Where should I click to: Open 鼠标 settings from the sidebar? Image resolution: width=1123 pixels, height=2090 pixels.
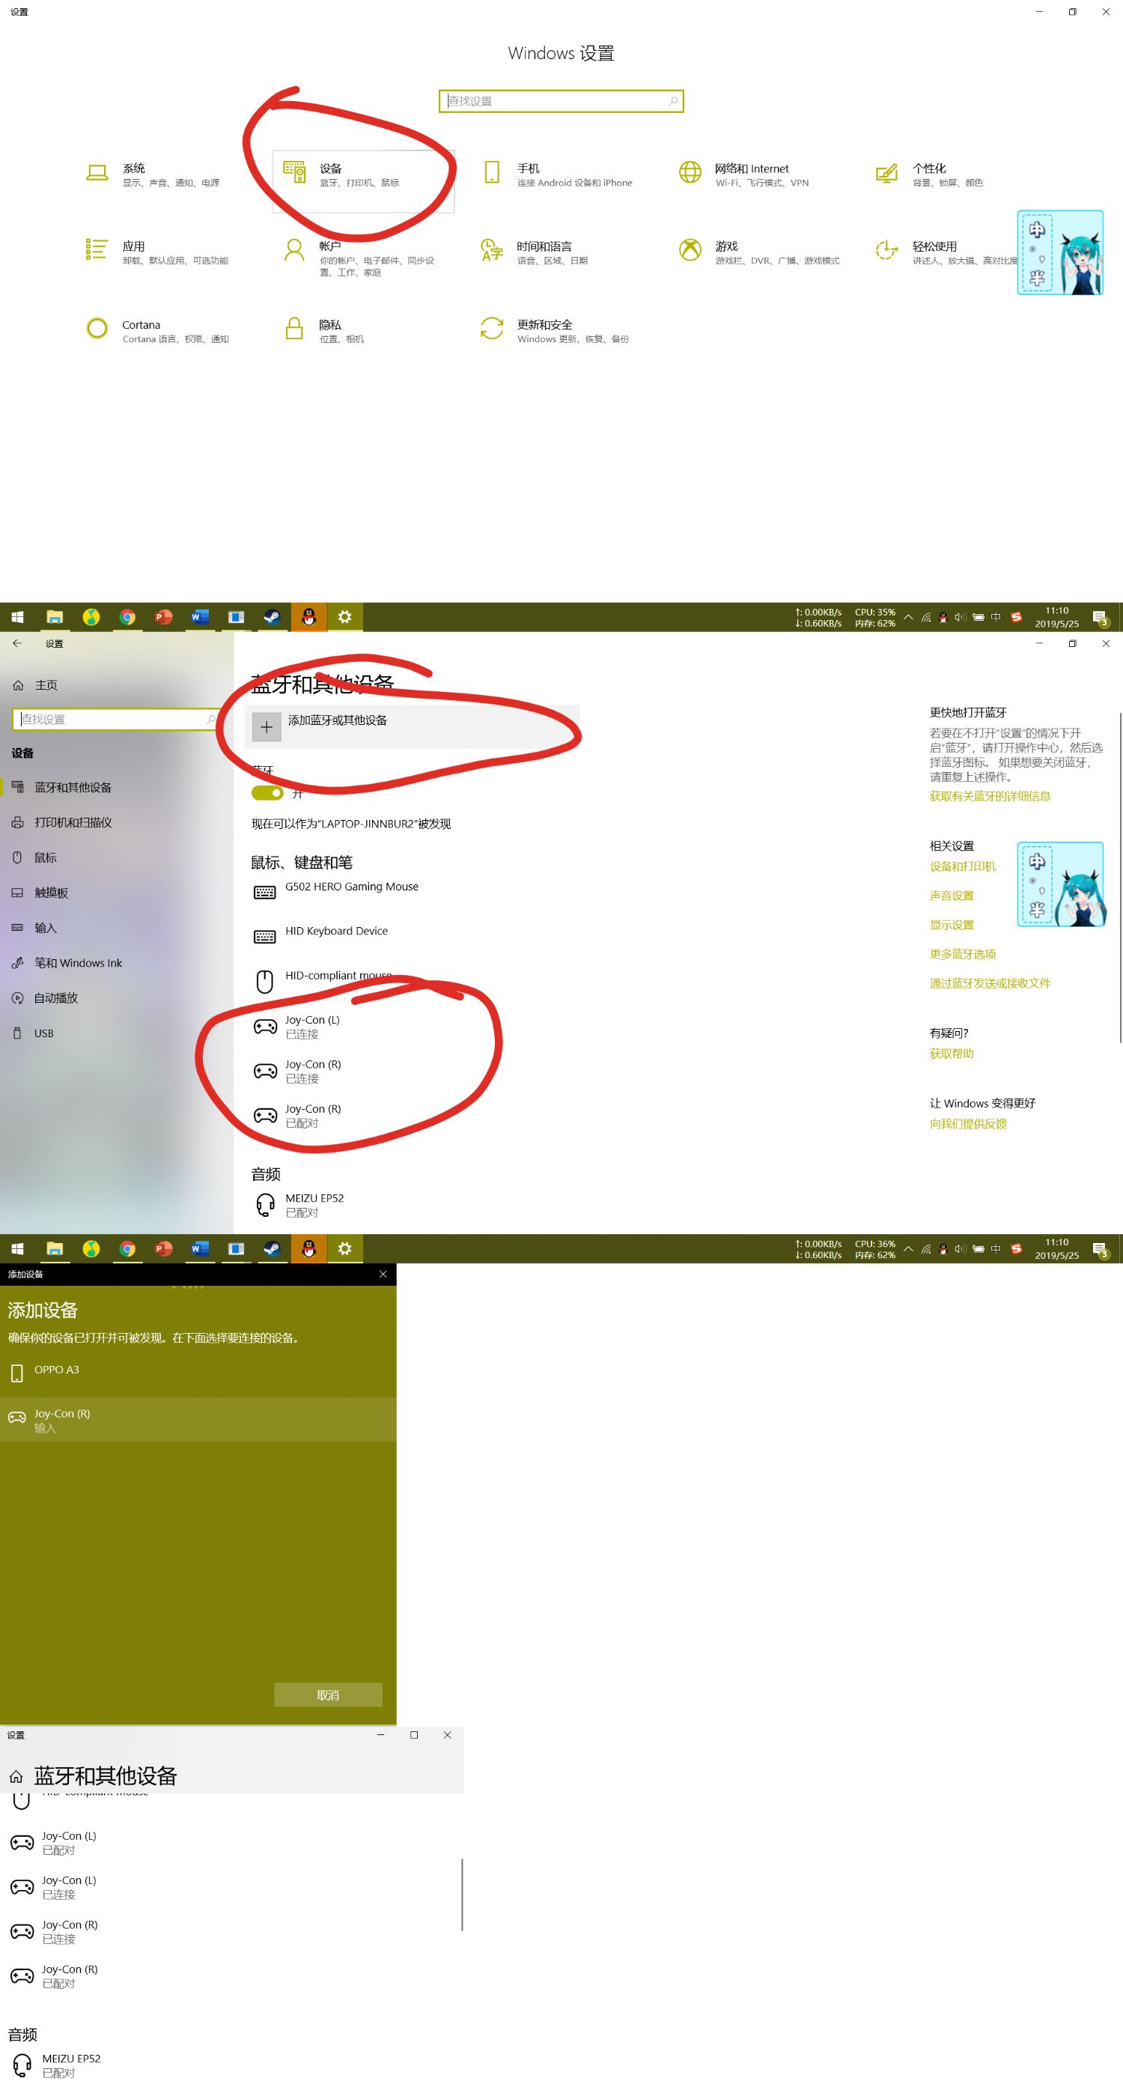(x=116, y=857)
